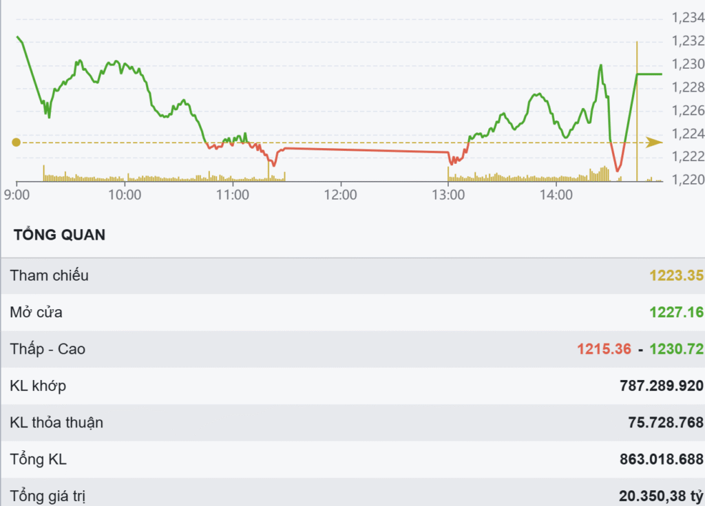Click the TỔNG QUAN section heading

point(59,235)
